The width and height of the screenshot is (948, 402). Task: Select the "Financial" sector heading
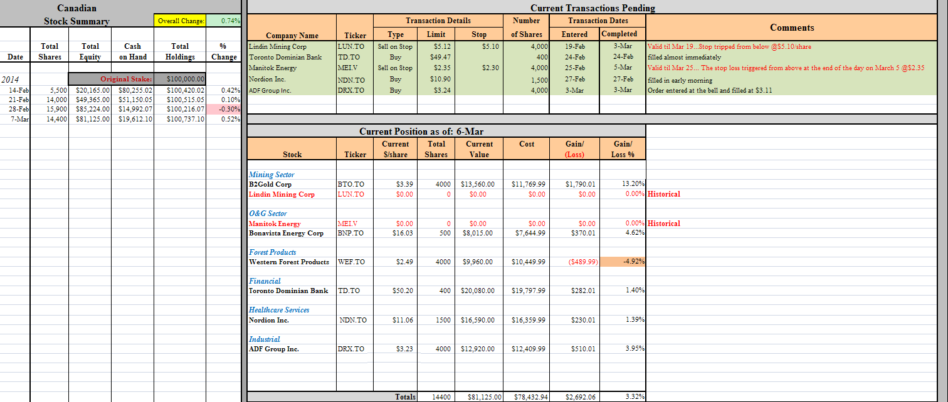[265, 281]
